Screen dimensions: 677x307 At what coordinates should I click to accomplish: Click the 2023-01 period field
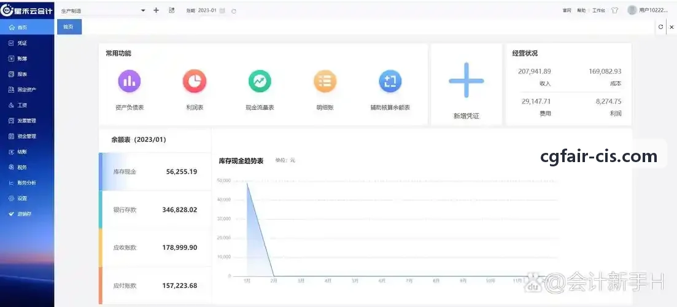click(x=207, y=10)
